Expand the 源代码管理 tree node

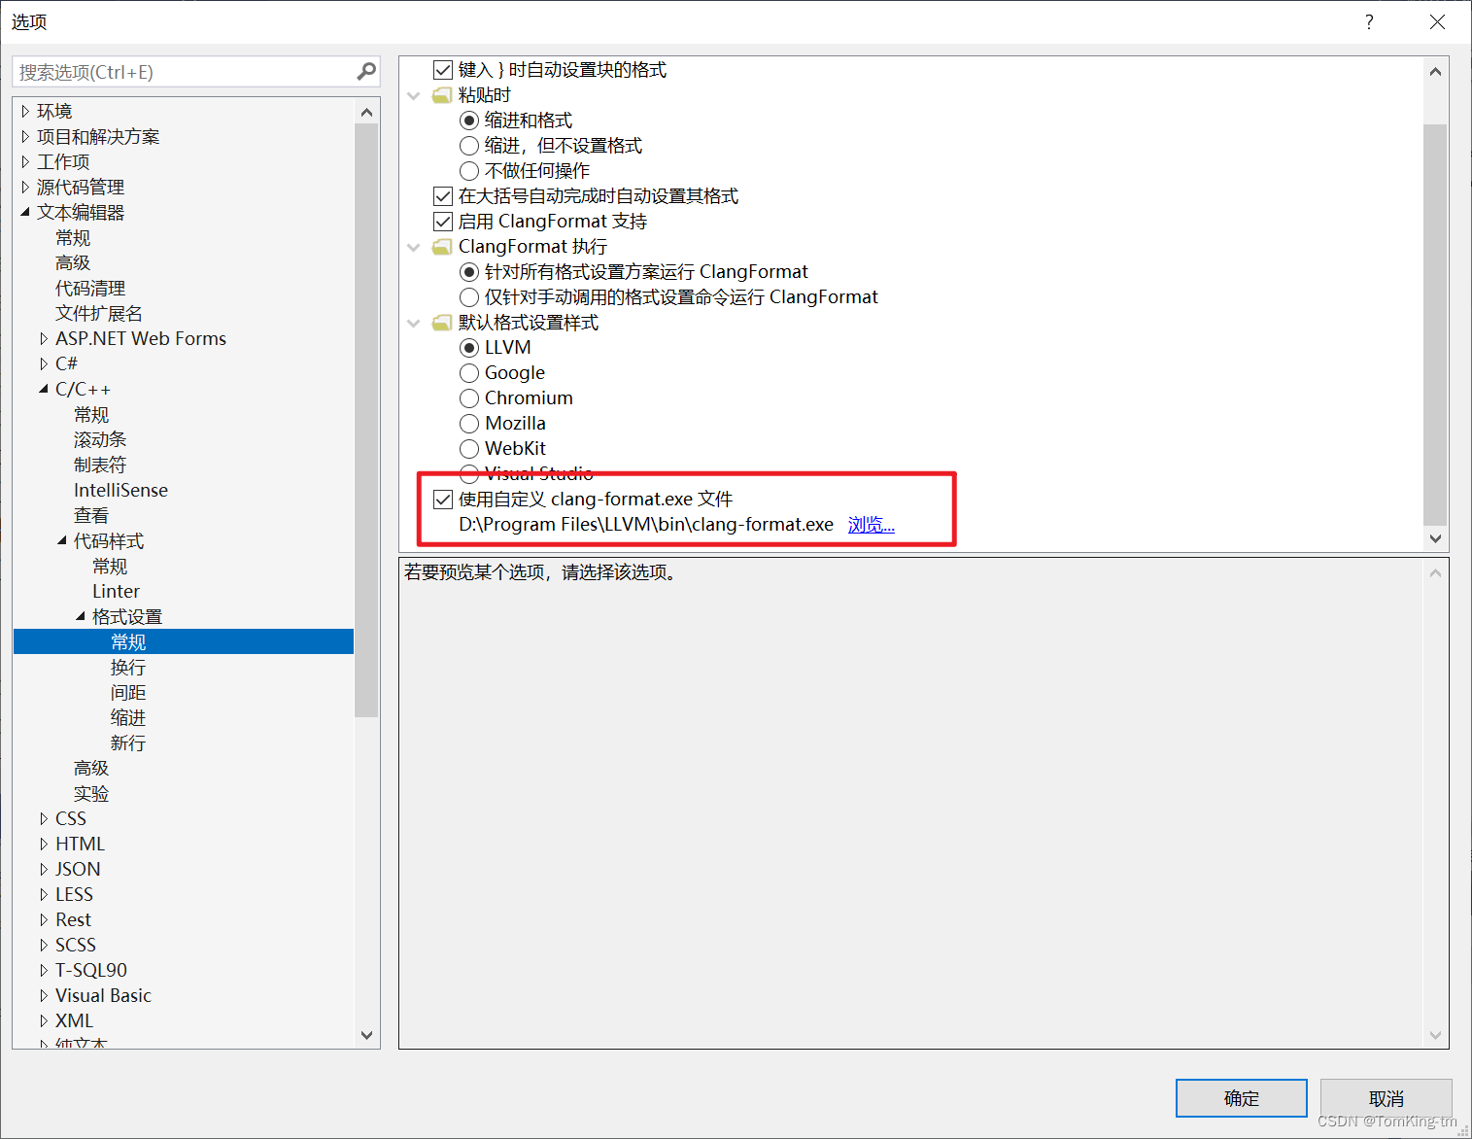coord(25,187)
